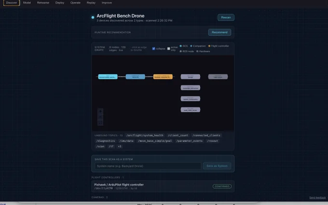Open the Replay tab
This screenshot has height=205, width=328.
click(91, 3)
